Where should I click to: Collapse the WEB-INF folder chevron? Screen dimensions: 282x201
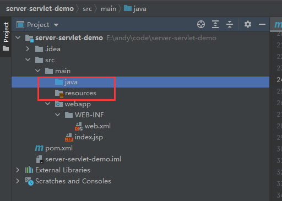[58, 115]
